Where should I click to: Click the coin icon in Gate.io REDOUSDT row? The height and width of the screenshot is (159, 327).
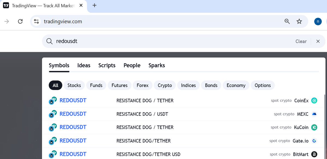pyautogui.click(x=53, y=141)
